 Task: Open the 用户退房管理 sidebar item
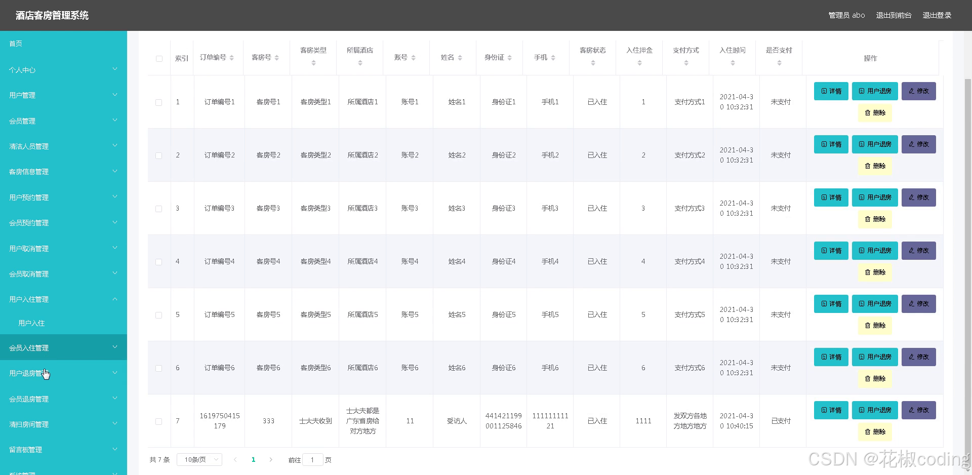tap(63, 373)
